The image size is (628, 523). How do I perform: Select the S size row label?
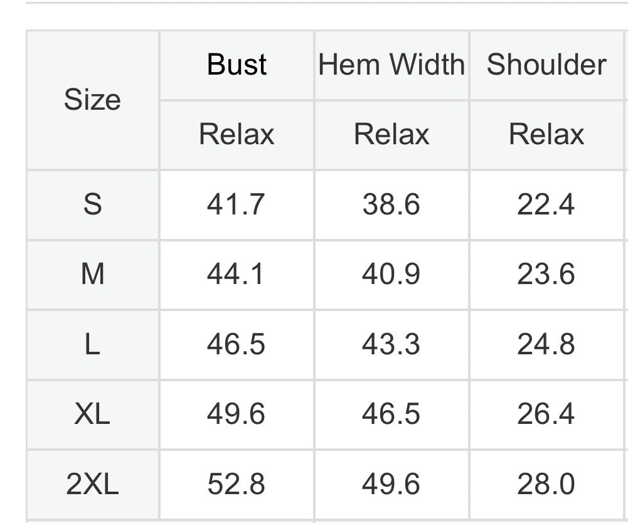pos(92,204)
